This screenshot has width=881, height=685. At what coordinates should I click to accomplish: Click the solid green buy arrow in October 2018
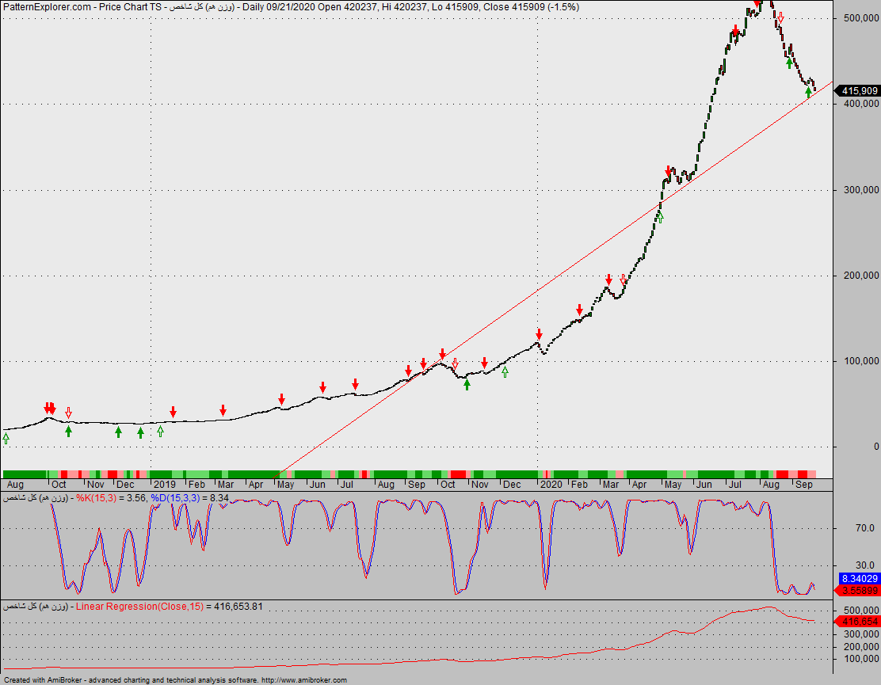(x=69, y=432)
